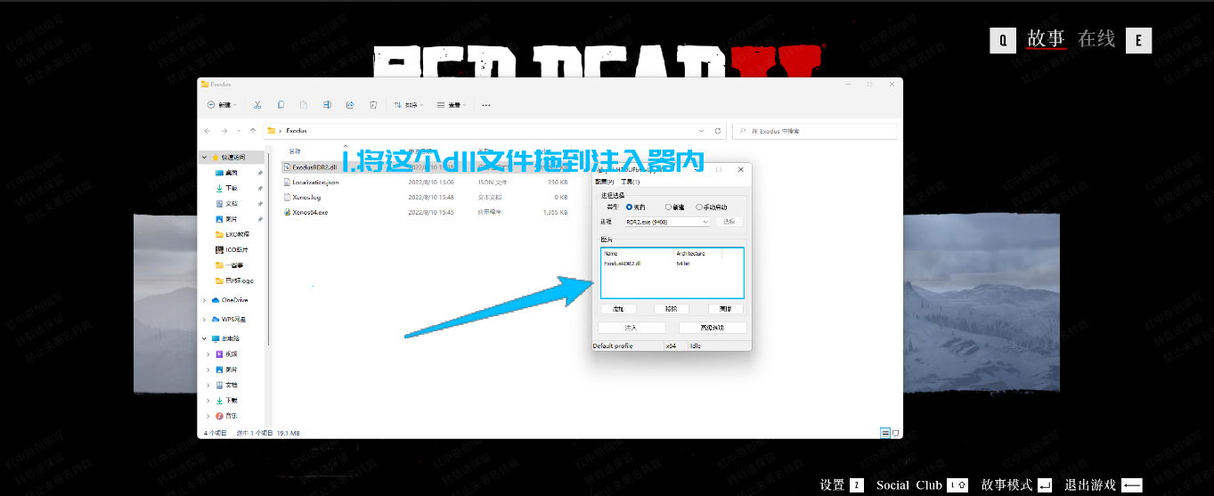Close the Xenos injector window
The image size is (1214, 496).
click(x=740, y=169)
